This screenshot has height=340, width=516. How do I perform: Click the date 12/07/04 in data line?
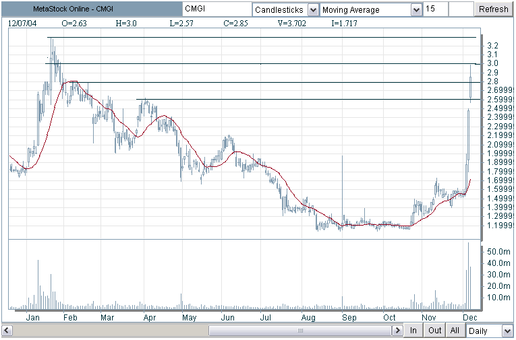(22, 24)
